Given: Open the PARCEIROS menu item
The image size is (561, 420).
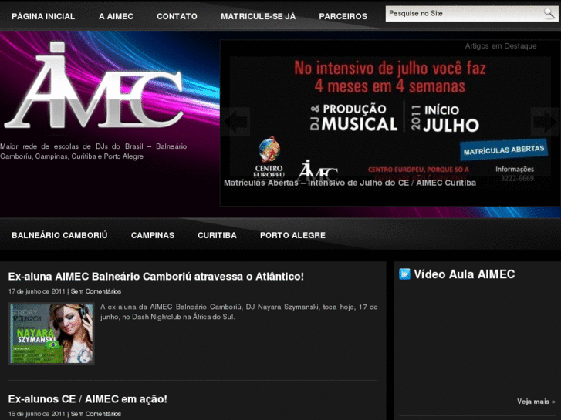Looking at the screenshot, I should 343,16.
